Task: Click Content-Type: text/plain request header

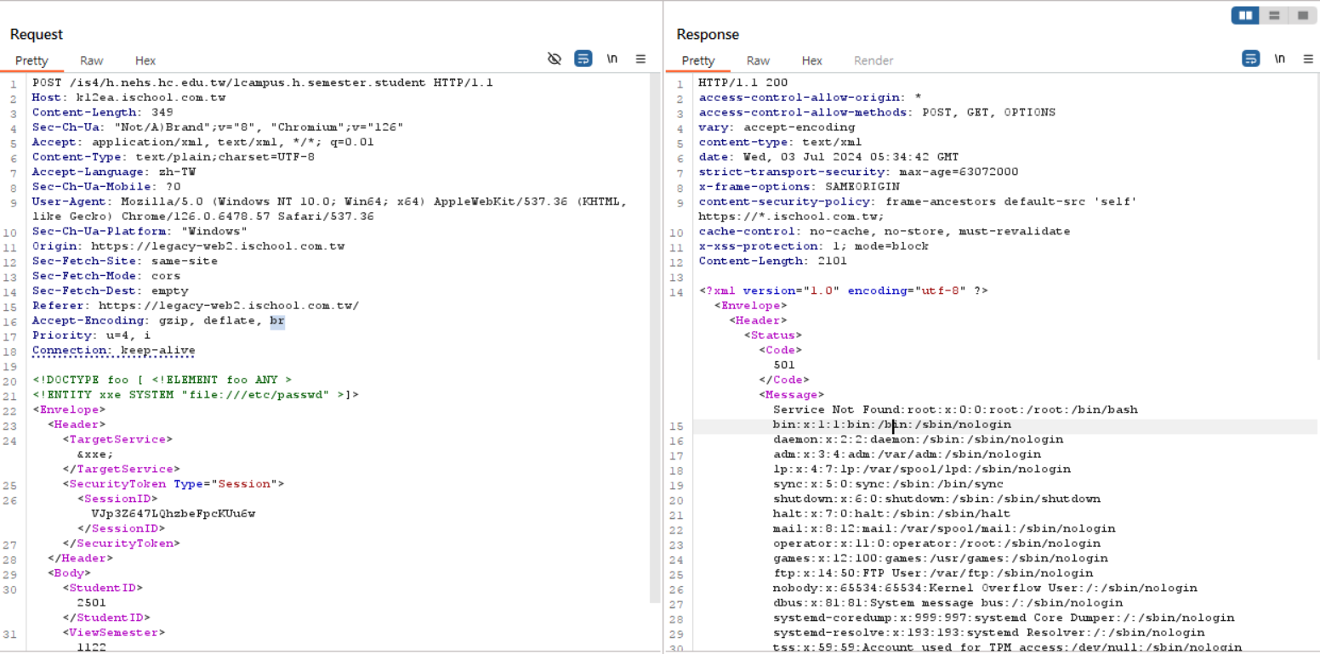Action: coord(174,157)
